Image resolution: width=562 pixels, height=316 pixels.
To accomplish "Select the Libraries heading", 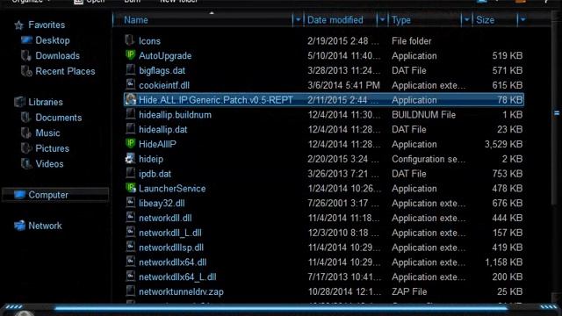I will [x=46, y=102].
